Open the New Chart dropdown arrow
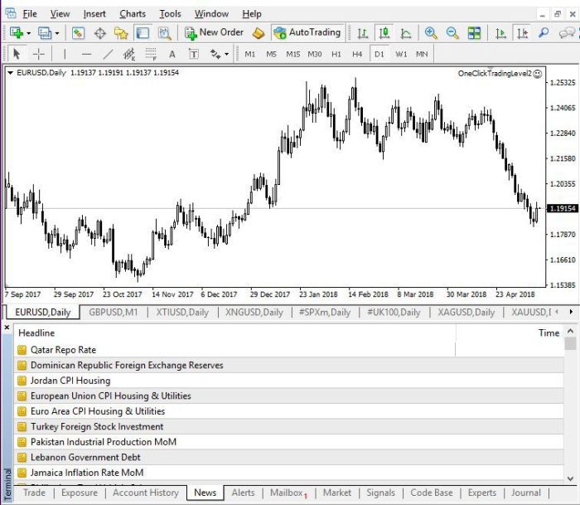The image size is (580, 505). click(28, 33)
